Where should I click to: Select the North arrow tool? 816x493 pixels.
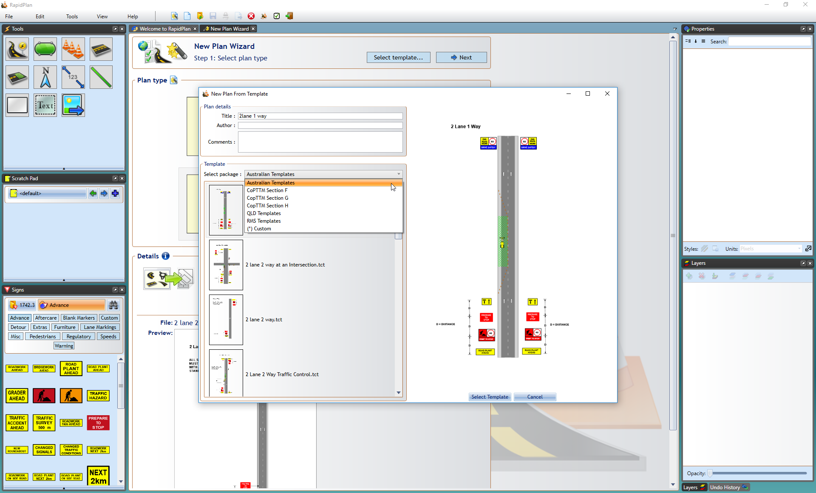coord(45,77)
